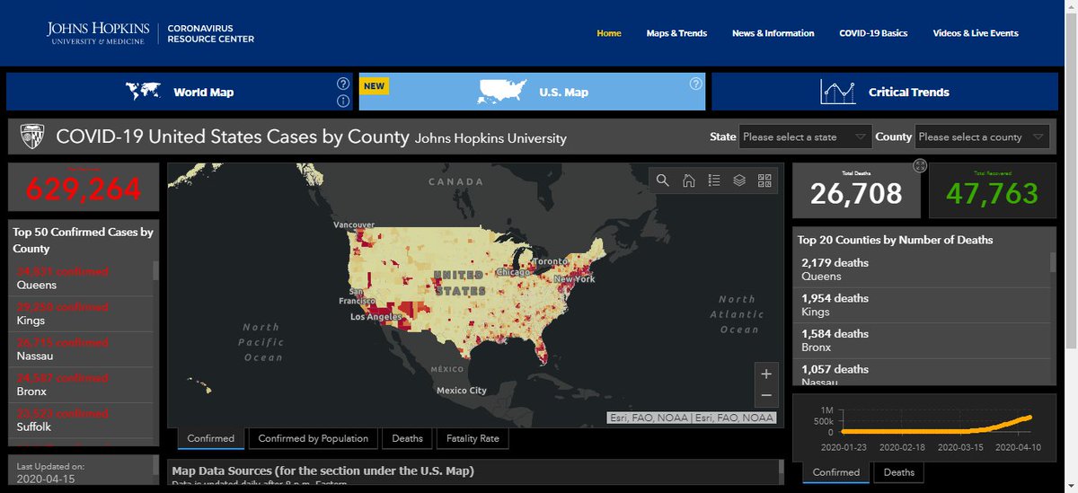The height and width of the screenshot is (493, 1078).
Task: Click the 26,708 total deaths count
Action: coord(856,193)
